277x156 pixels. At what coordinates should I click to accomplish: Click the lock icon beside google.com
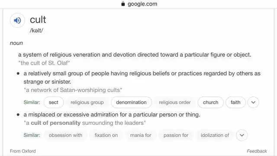123,4
